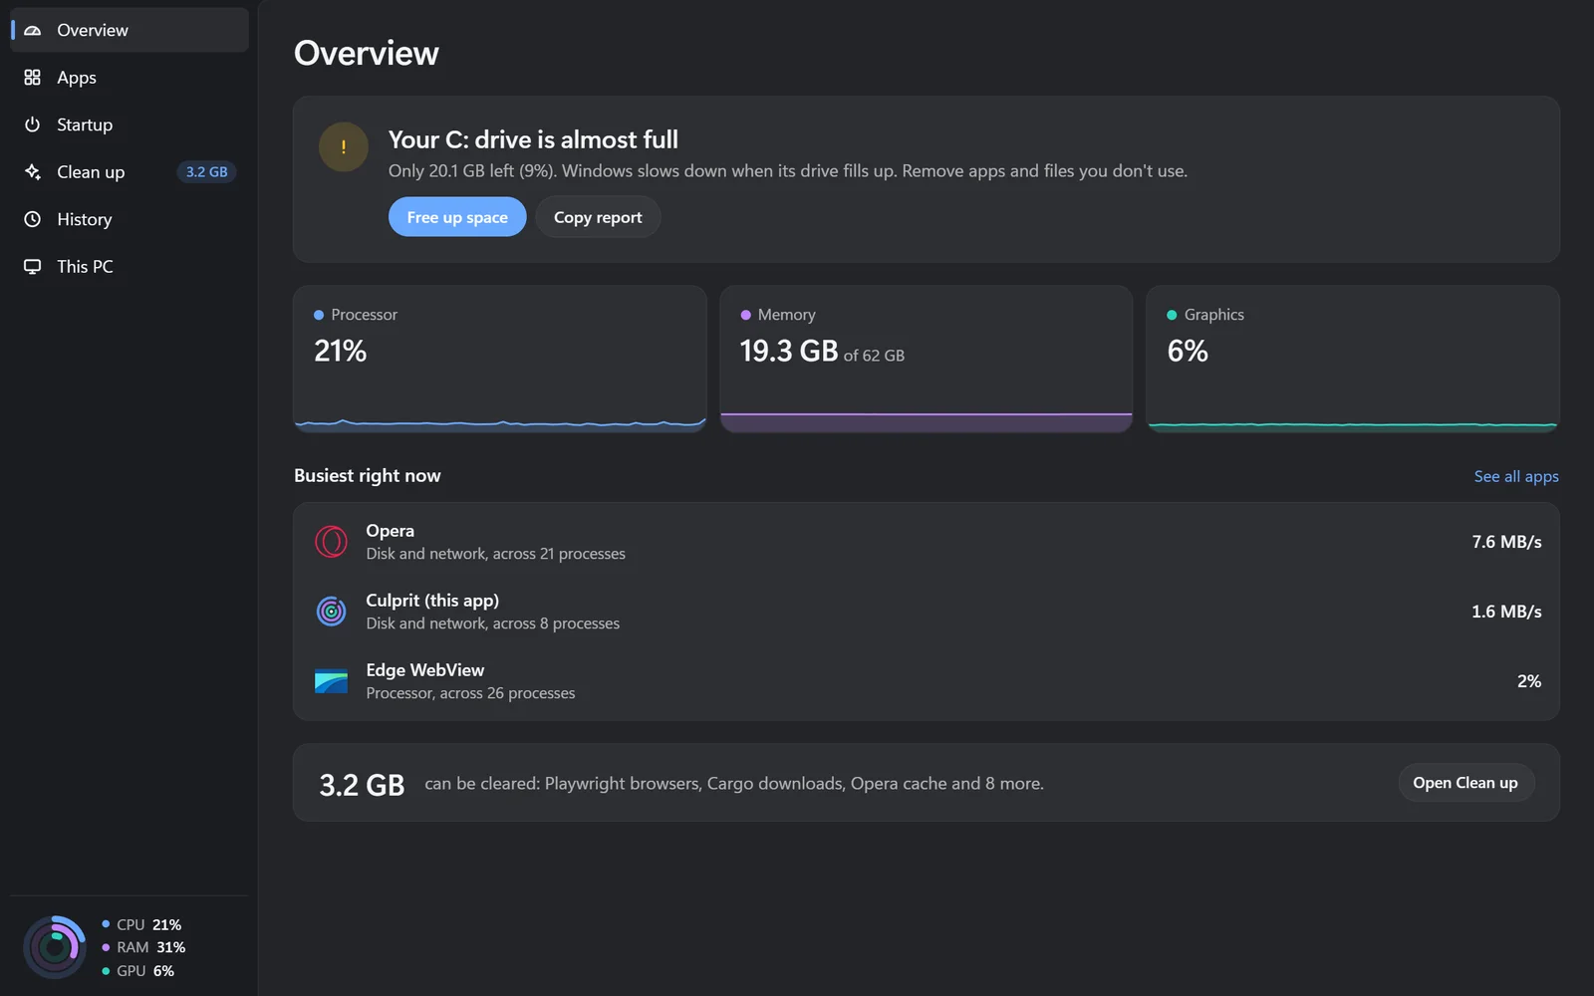Click the Overview gauge icon in sidebar
The image size is (1594, 996).
pyautogui.click(x=33, y=30)
